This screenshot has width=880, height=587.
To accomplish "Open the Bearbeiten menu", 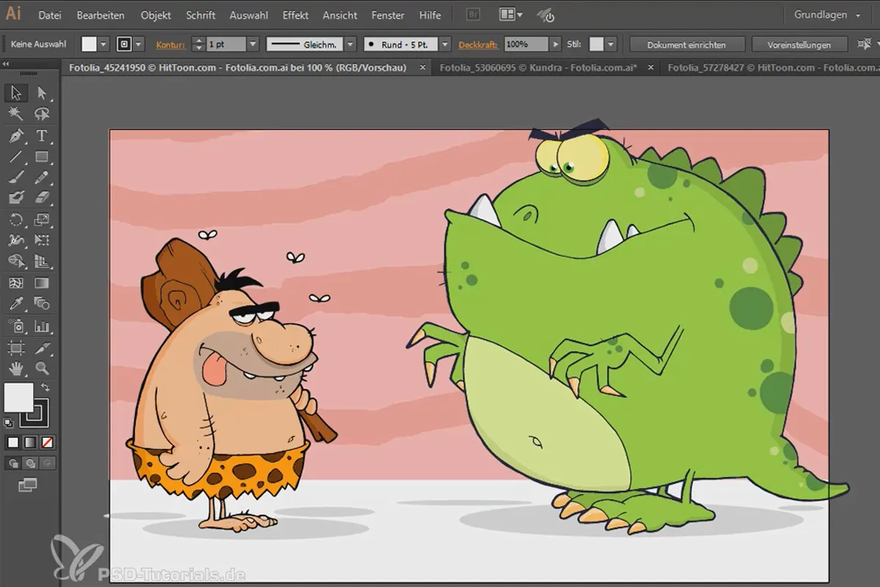I will coord(100,15).
